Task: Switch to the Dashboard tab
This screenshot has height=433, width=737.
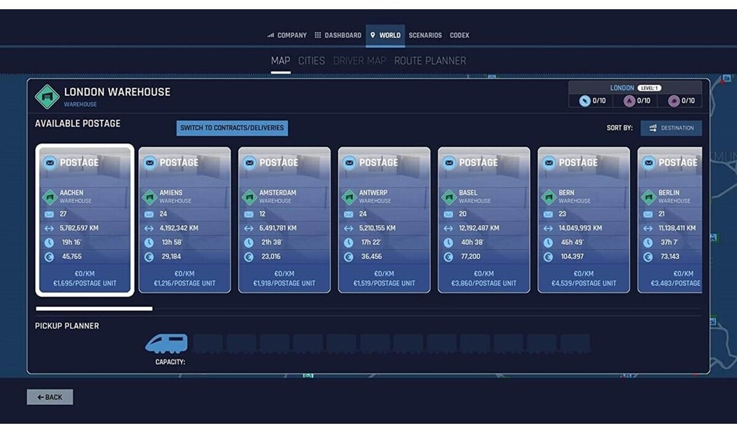Action: tap(338, 36)
